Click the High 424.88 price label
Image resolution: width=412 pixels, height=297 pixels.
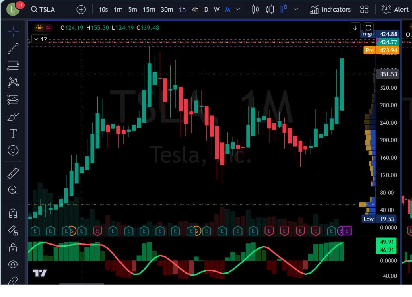(380, 34)
